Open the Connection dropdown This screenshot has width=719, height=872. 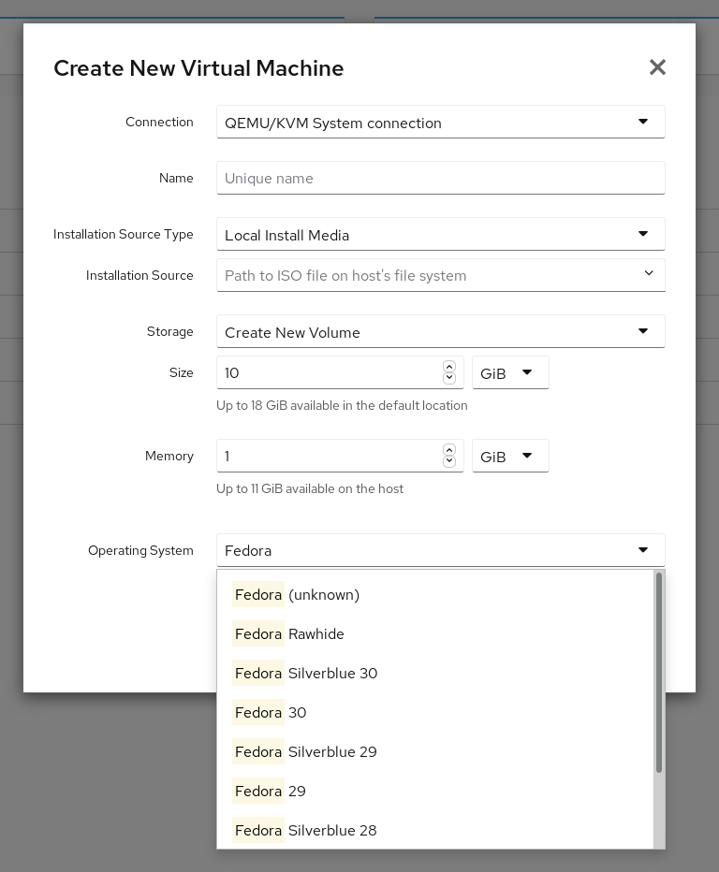[440, 123]
